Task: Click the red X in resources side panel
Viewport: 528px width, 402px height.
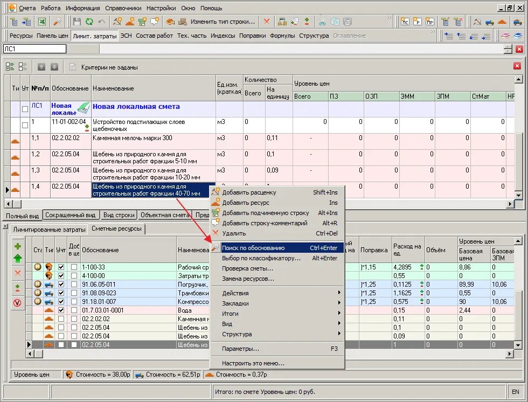Action: (x=18, y=273)
